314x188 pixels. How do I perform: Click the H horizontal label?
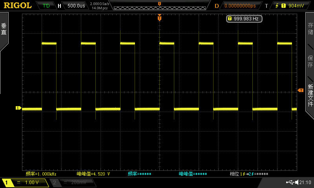[x=59, y=6]
